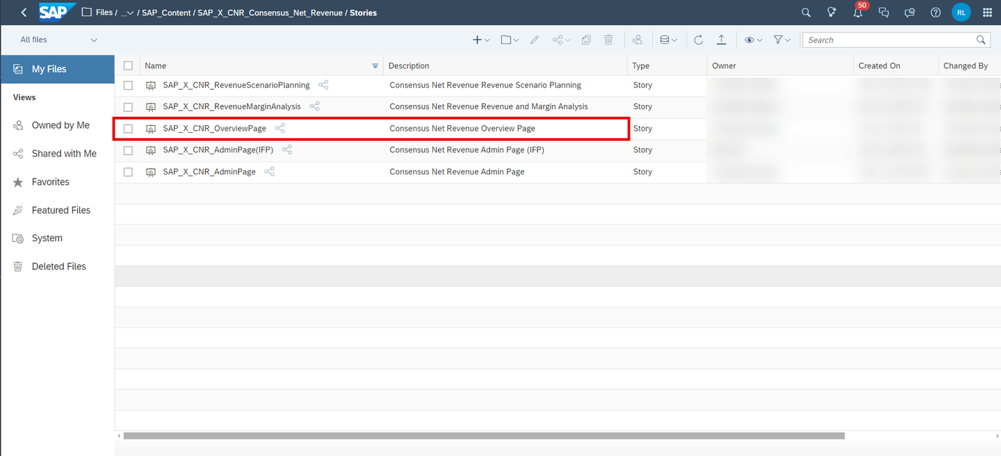This screenshot has height=456, width=1001.
Task: Refresh the file list
Action: (699, 40)
